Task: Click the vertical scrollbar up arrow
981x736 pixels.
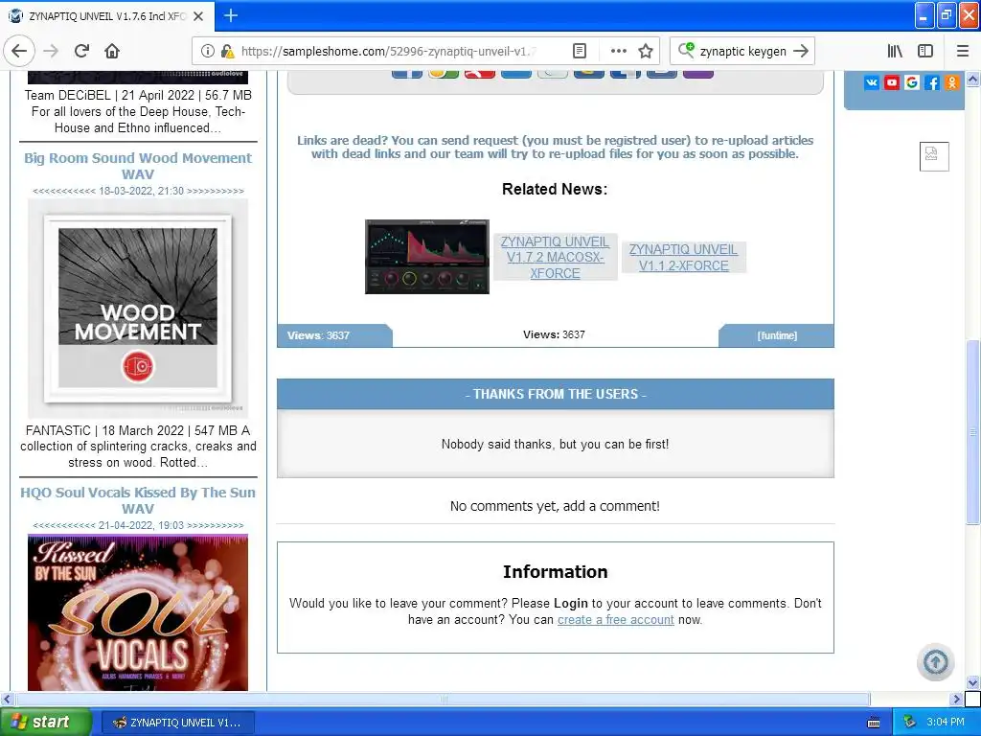Action: 972,79
